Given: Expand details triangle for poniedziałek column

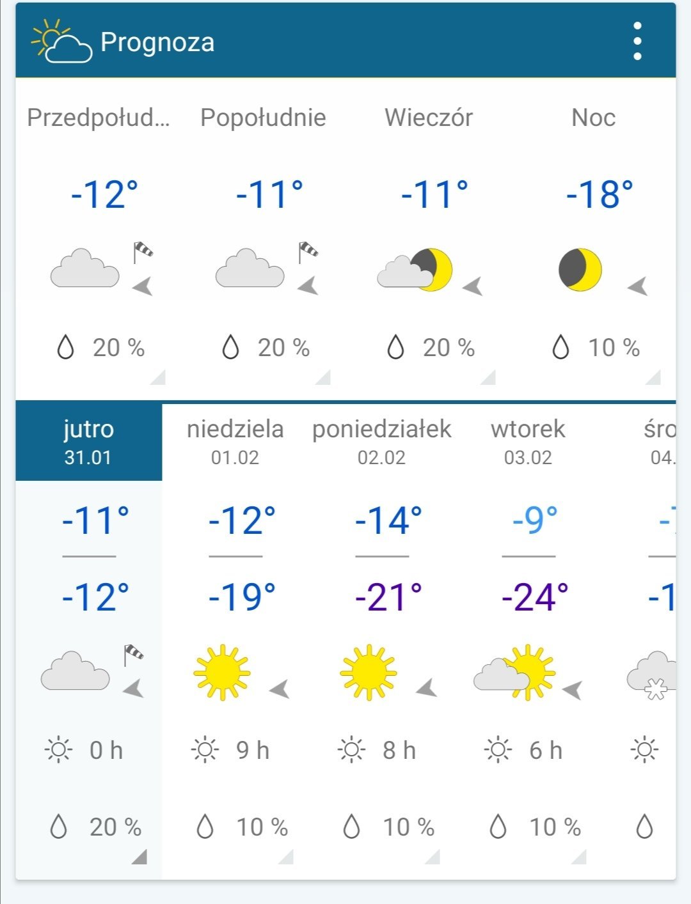Looking at the screenshot, I should (433, 857).
